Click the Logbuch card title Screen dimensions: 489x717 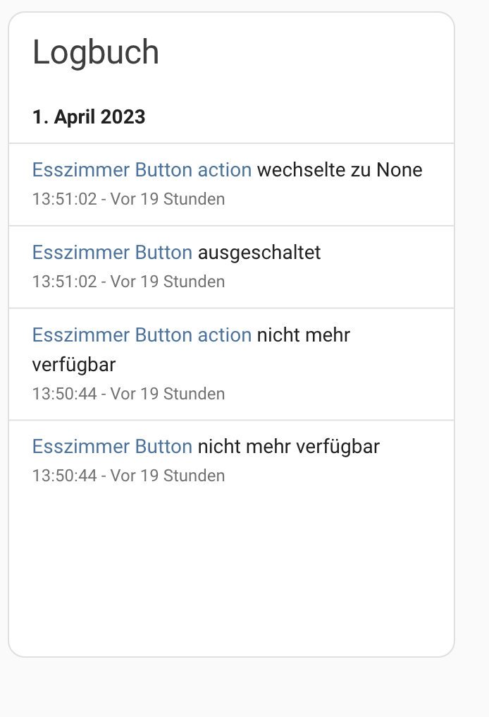[x=96, y=52]
